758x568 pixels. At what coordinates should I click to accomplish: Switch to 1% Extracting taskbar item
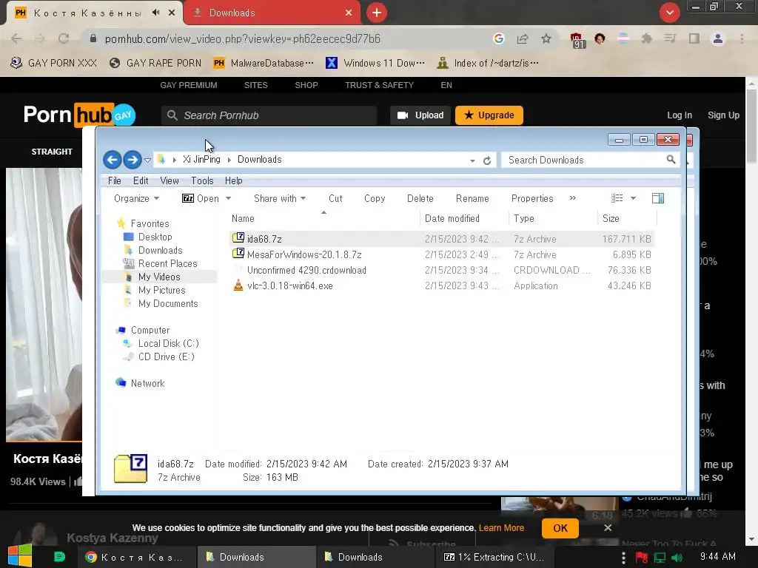coord(495,558)
